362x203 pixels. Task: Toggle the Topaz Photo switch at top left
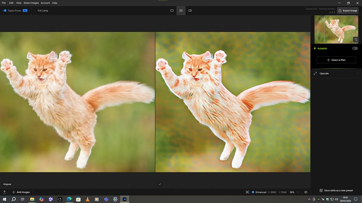click(x=5, y=10)
